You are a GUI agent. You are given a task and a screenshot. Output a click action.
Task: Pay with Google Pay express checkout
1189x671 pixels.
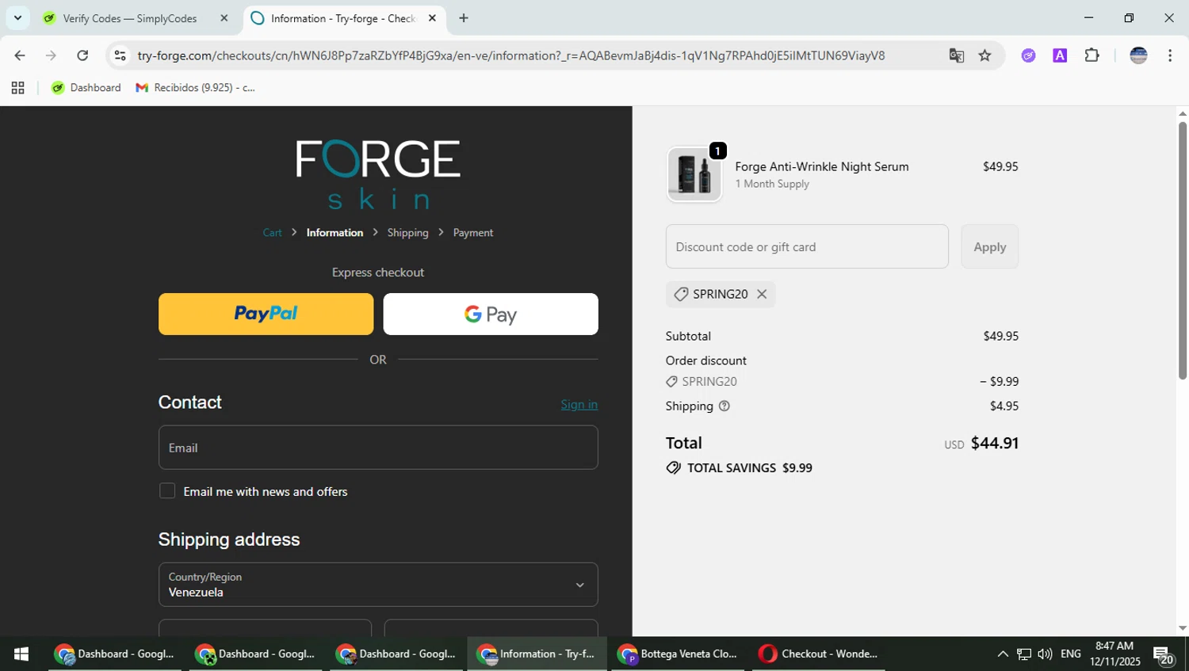pos(491,315)
